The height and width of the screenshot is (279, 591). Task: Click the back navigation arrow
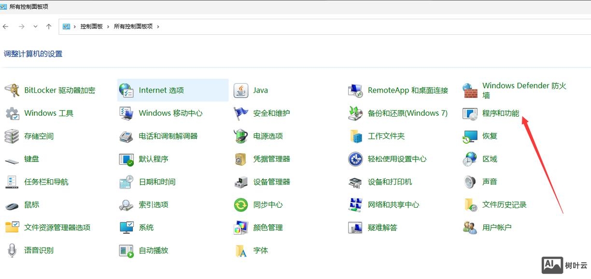tap(6, 27)
